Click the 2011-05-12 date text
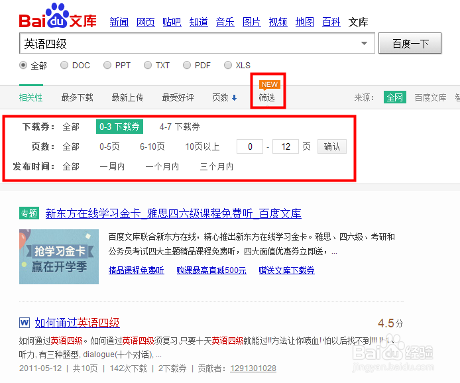 point(40,368)
